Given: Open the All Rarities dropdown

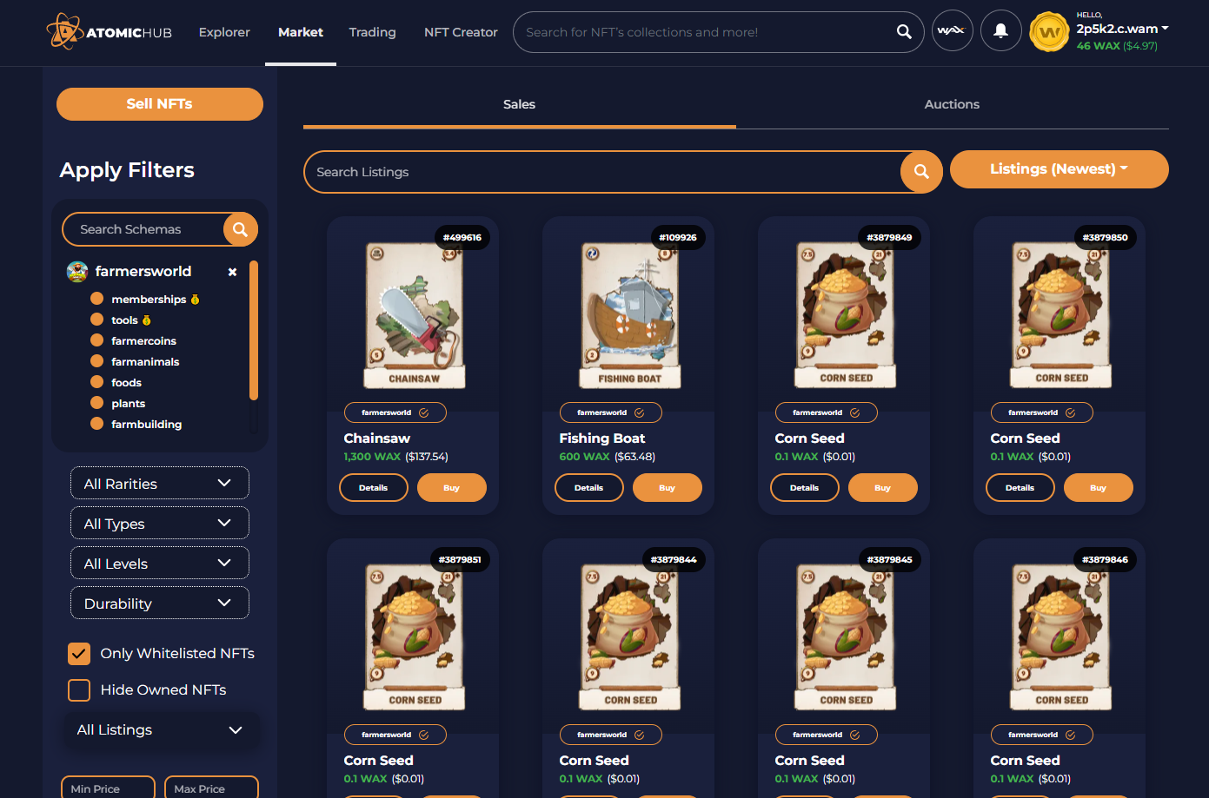Looking at the screenshot, I should [160, 484].
